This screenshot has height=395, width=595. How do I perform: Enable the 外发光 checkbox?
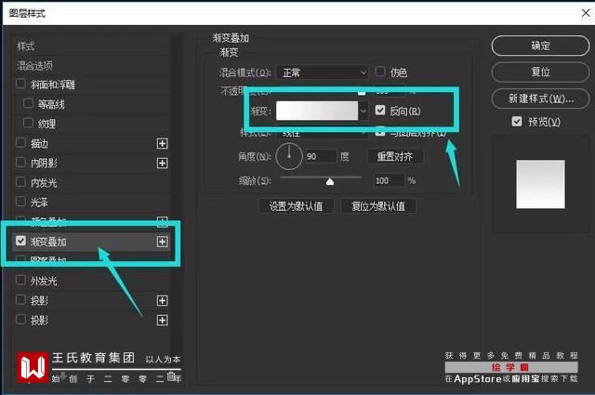20,281
